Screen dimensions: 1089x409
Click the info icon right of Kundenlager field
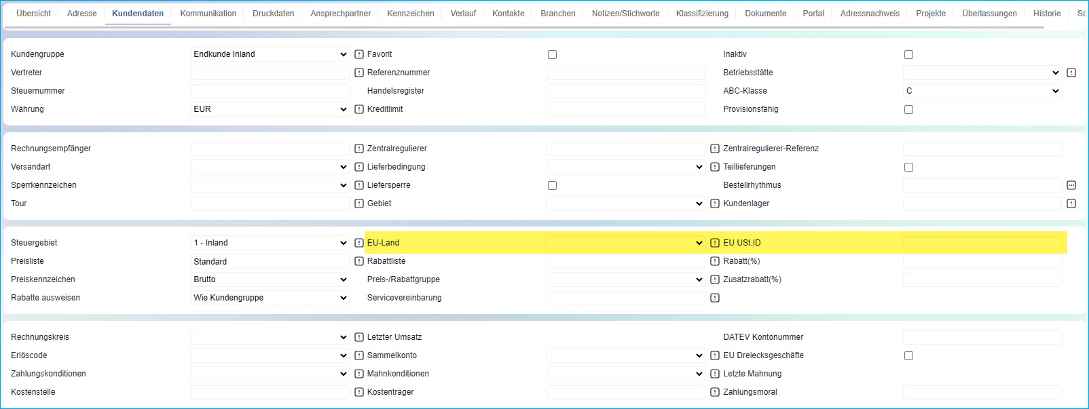tap(1071, 203)
